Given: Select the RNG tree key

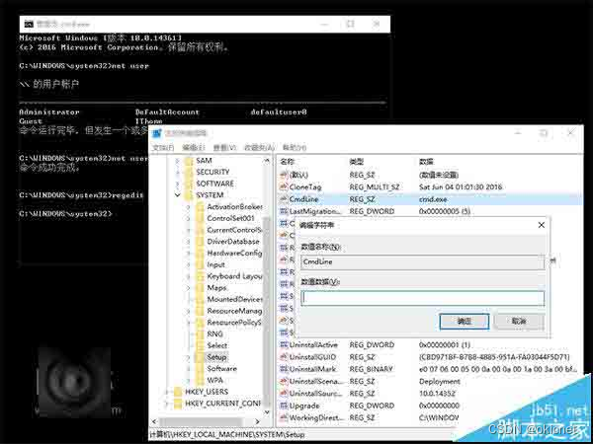Looking at the screenshot, I should coord(214,333).
